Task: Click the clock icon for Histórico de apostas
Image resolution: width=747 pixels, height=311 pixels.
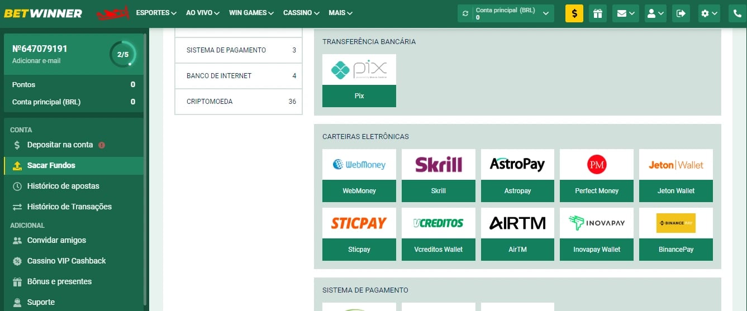Action: [x=17, y=186]
